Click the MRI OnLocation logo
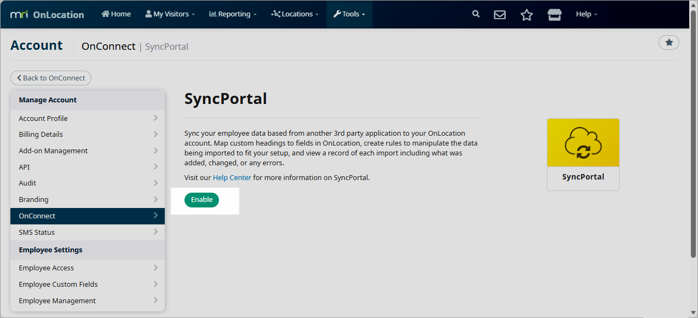 [47, 14]
